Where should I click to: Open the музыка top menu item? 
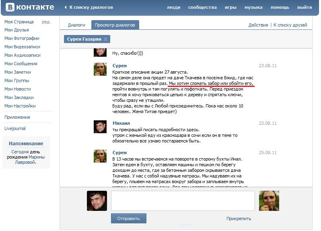pos(253,7)
